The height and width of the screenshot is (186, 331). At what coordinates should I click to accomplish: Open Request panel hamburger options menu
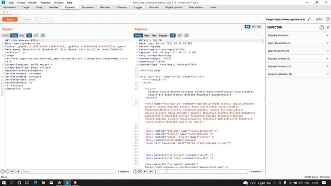43,36
